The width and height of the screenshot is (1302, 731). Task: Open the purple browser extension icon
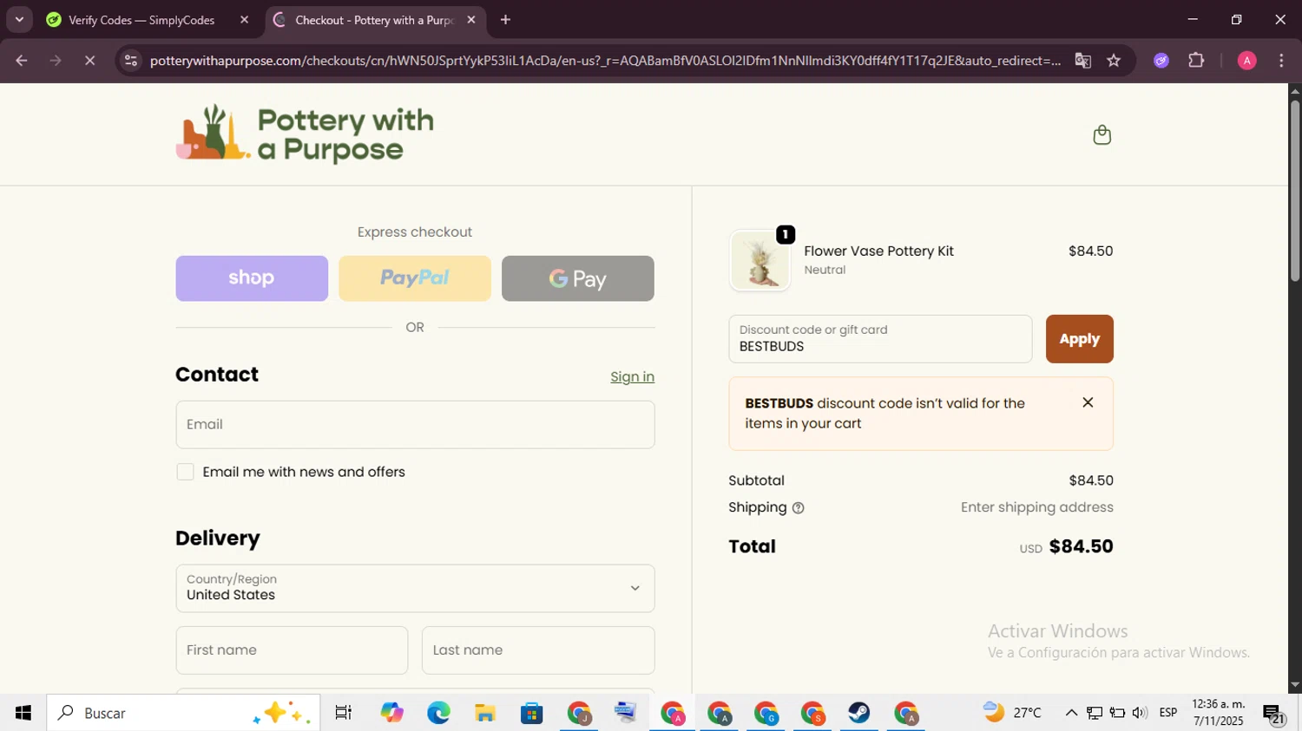coord(1161,61)
